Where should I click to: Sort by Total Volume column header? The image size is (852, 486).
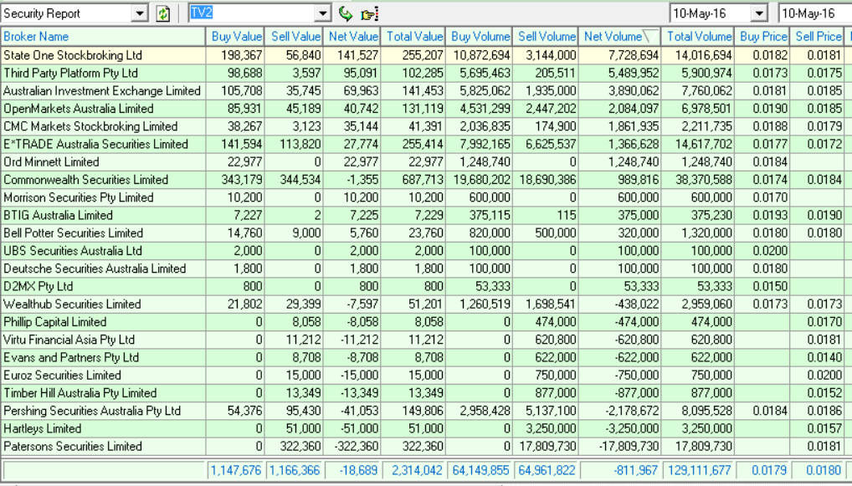(698, 36)
